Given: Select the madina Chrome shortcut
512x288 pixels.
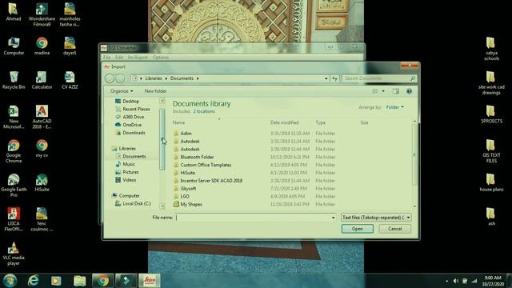Looking at the screenshot, I should coord(42,46).
